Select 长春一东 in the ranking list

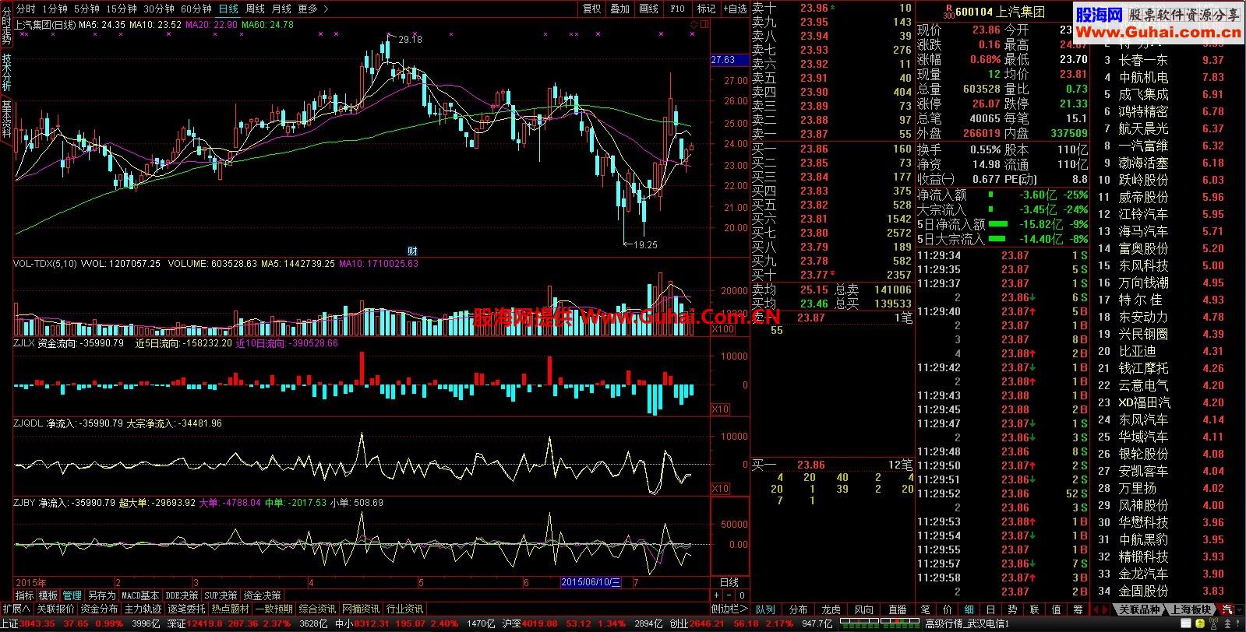(1143, 60)
